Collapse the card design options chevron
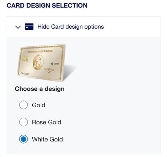 [x=18, y=27]
